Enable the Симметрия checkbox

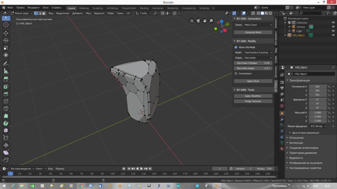pos(236,73)
